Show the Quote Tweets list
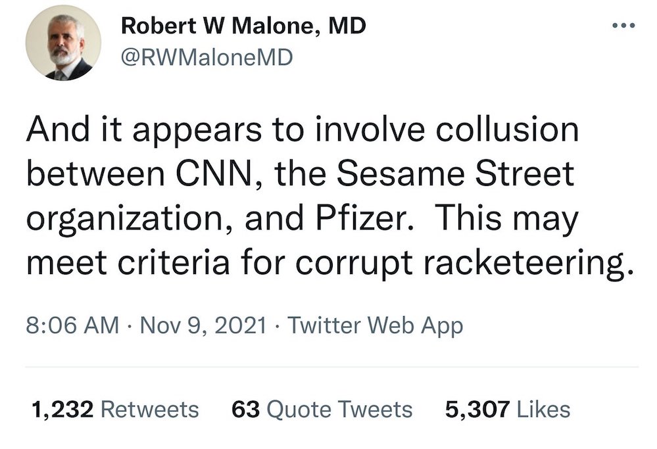Screen dimensions: 657x449 click(342, 410)
